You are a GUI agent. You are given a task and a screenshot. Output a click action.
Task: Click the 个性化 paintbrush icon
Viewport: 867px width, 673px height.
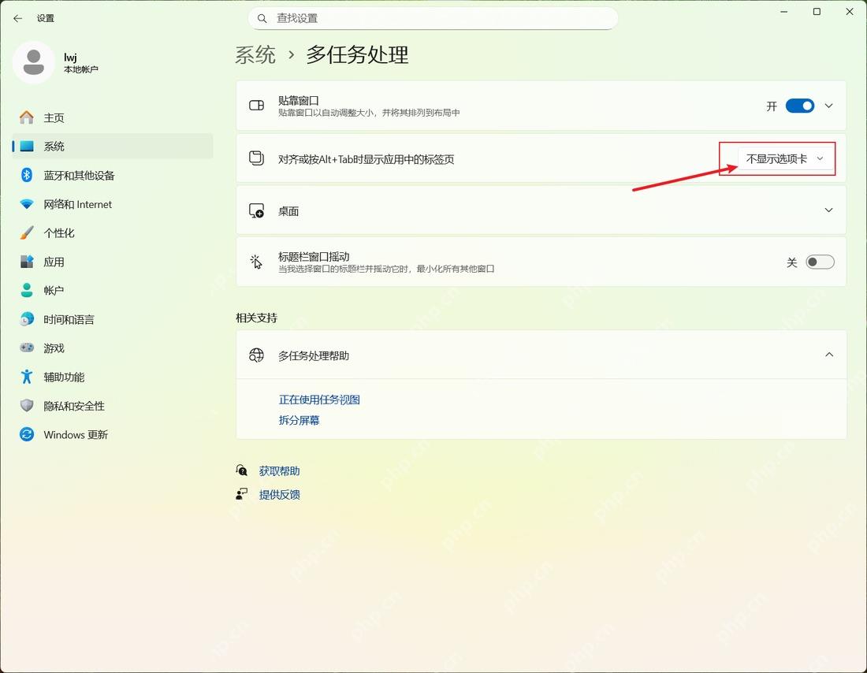[27, 232]
